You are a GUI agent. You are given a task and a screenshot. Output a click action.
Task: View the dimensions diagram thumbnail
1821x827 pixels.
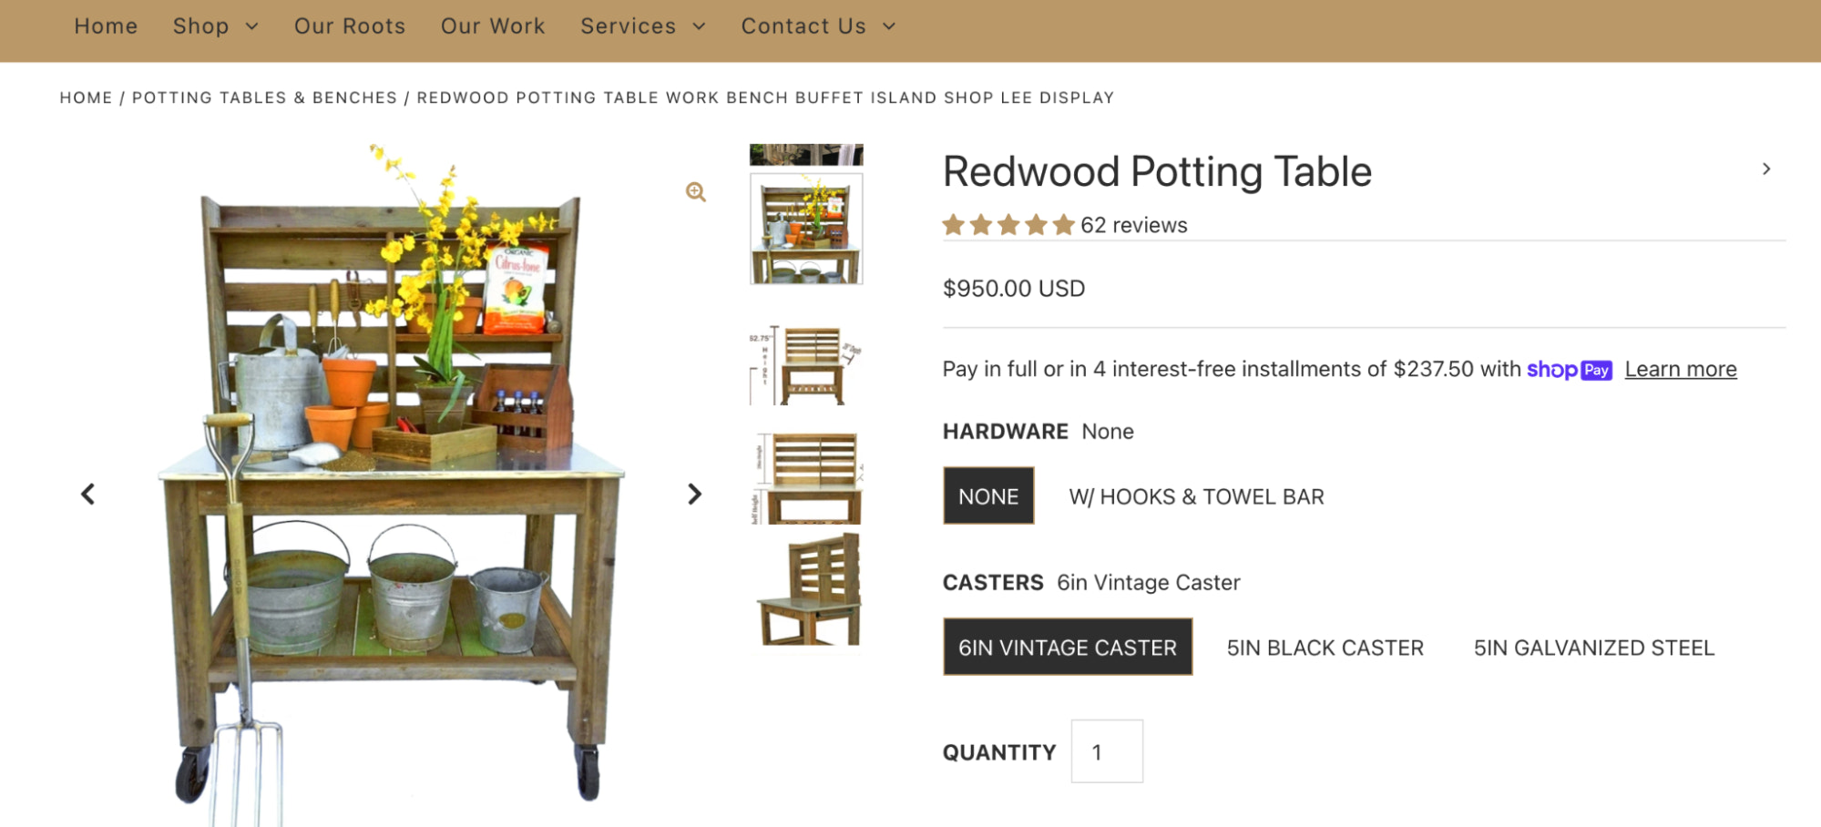click(806, 365)
